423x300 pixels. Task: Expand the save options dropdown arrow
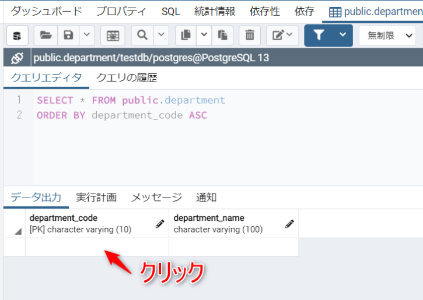click(86, 36)
